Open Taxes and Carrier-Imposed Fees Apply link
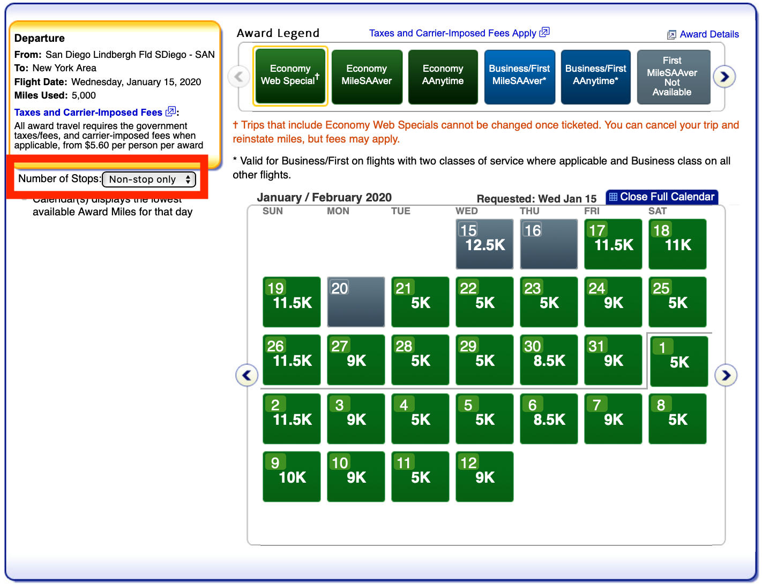762x585 pixels. point(453,33)
